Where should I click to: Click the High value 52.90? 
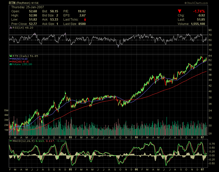pyautogui.click(x=33, y=15)
